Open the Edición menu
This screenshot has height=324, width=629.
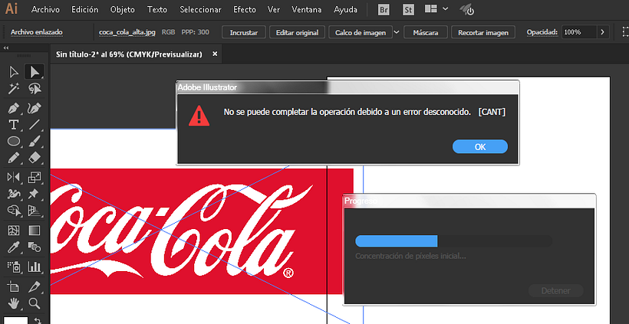(x=84, y=10)
